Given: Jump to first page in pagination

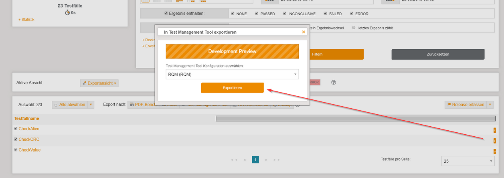Looking at the screenshot, I should pyautogui.click(x=234, y=160).
